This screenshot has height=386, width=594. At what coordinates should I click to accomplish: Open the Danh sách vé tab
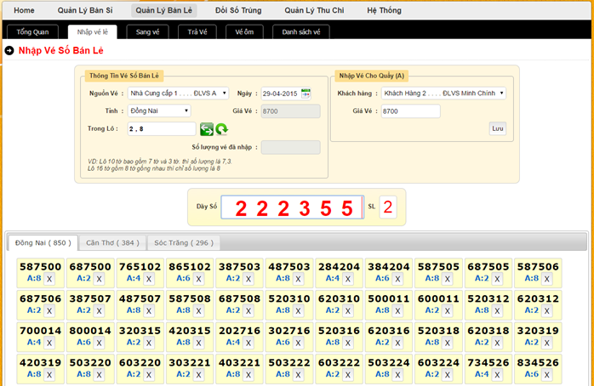301,31
